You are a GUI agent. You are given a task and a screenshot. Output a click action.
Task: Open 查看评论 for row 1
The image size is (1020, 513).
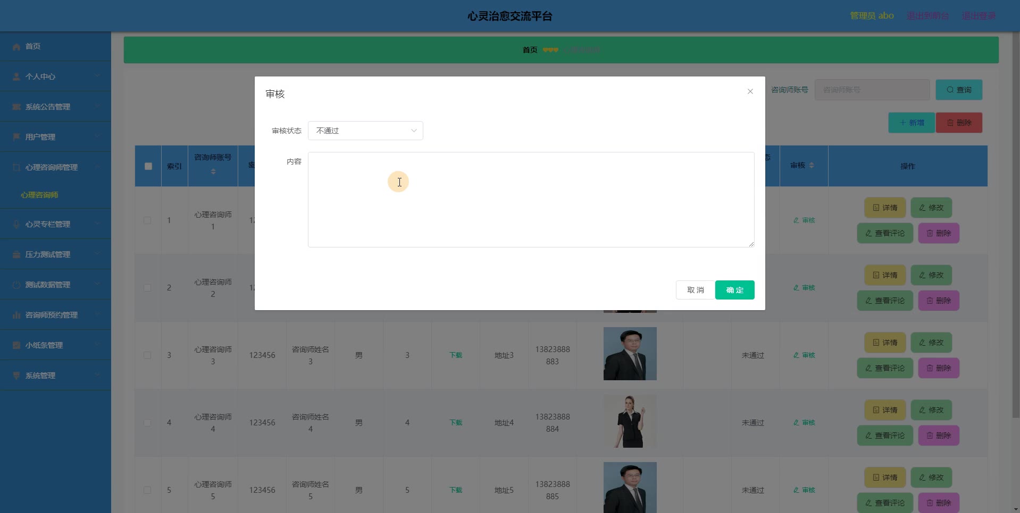click(x=885, y=233)
